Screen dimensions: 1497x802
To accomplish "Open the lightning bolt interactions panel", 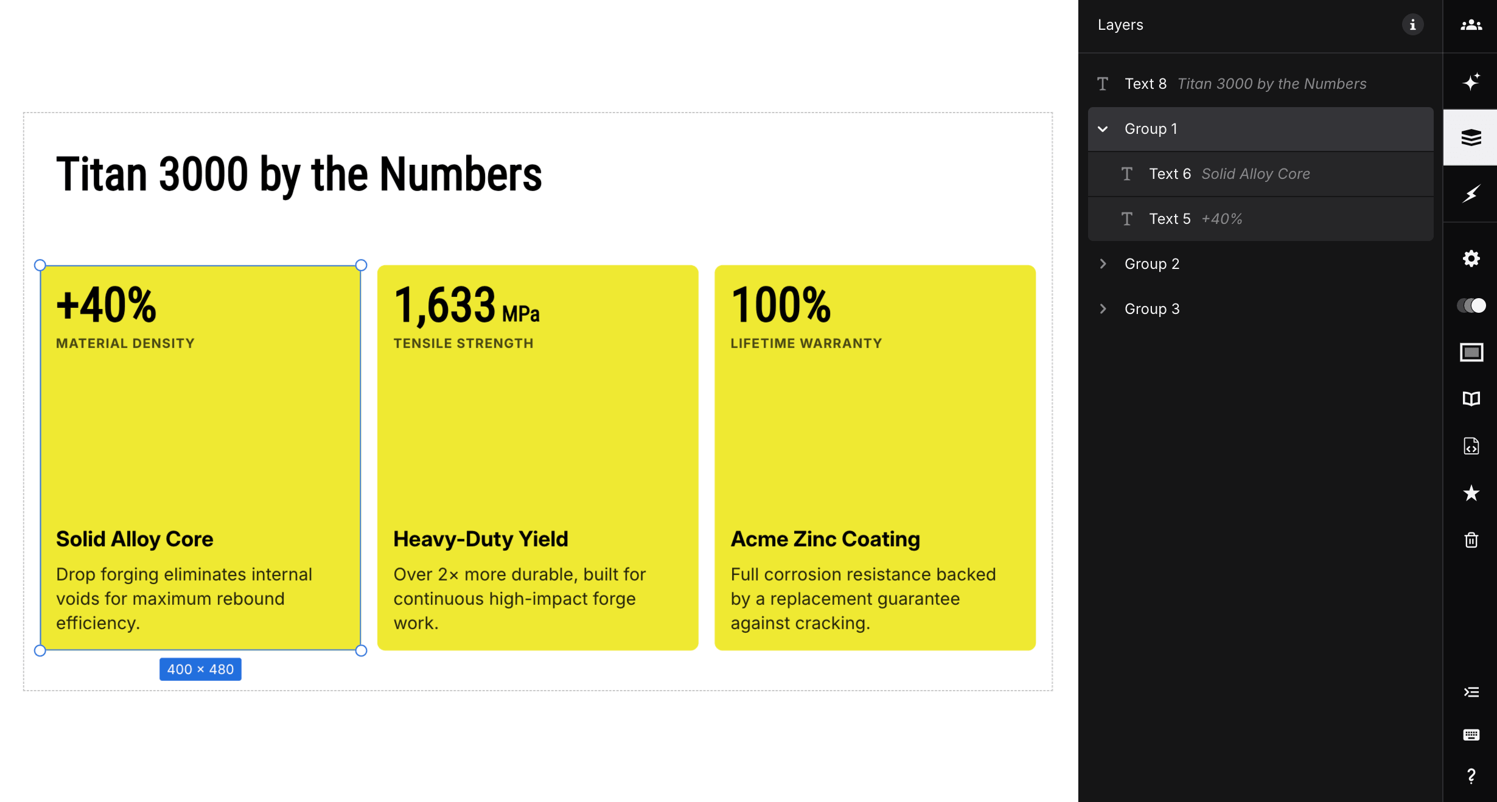I will [x=1471, y=194].
